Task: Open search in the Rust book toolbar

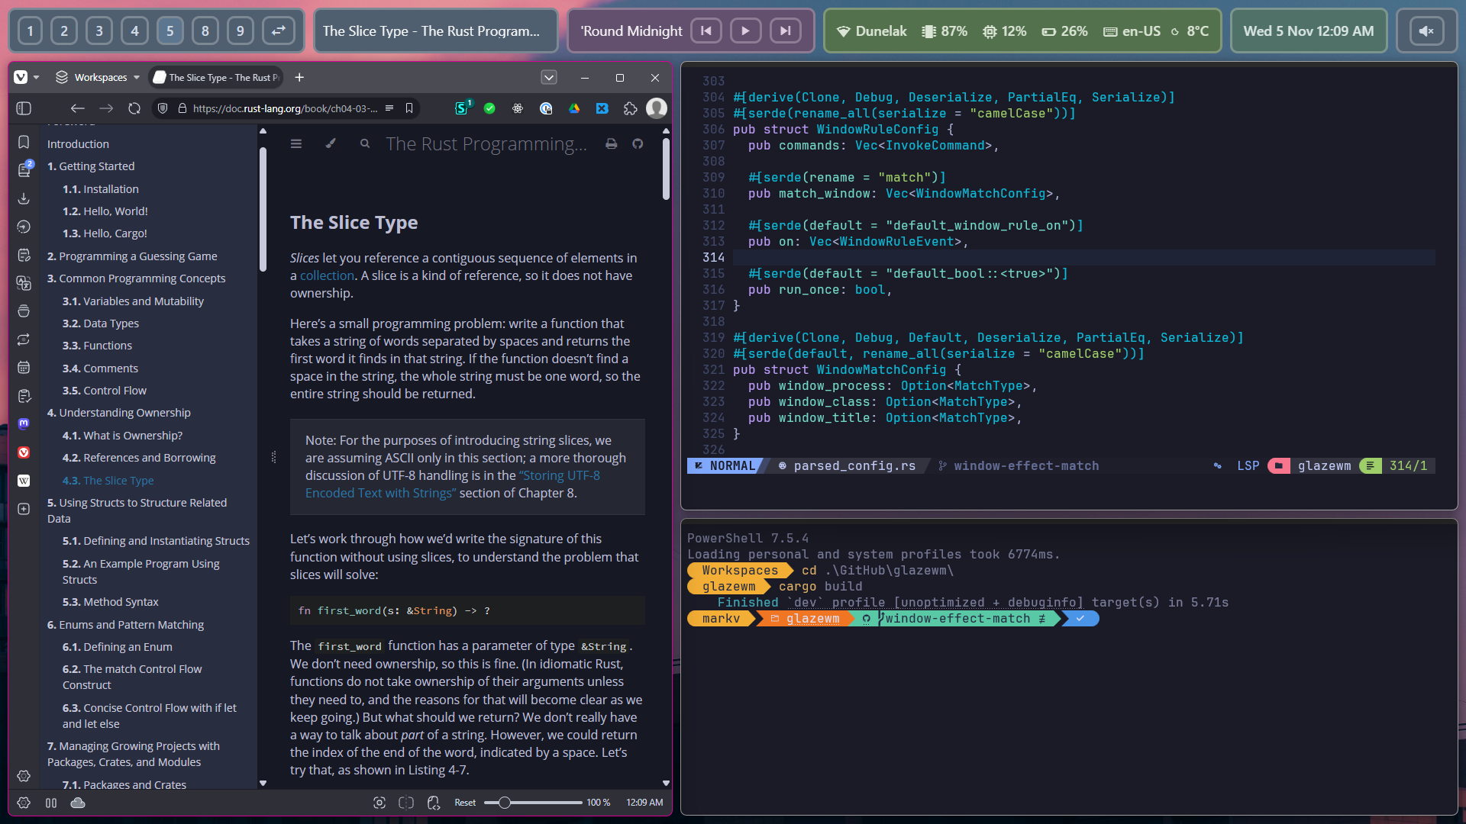Action: [x=364, y=143]
